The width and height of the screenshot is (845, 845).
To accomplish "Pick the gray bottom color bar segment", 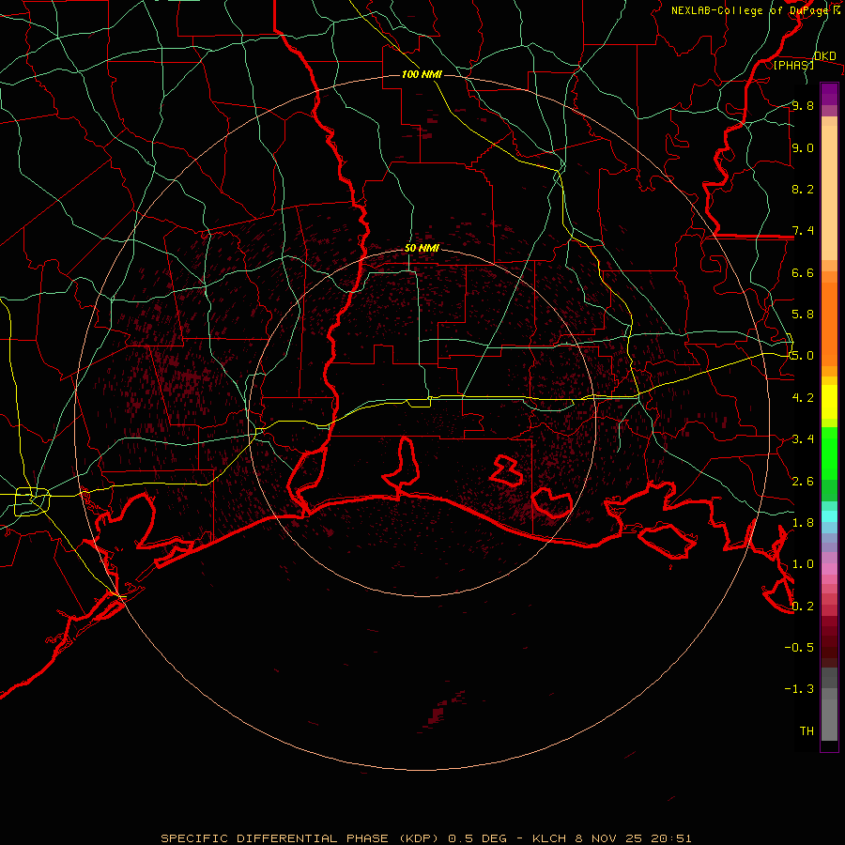I will tap(829, 720).
